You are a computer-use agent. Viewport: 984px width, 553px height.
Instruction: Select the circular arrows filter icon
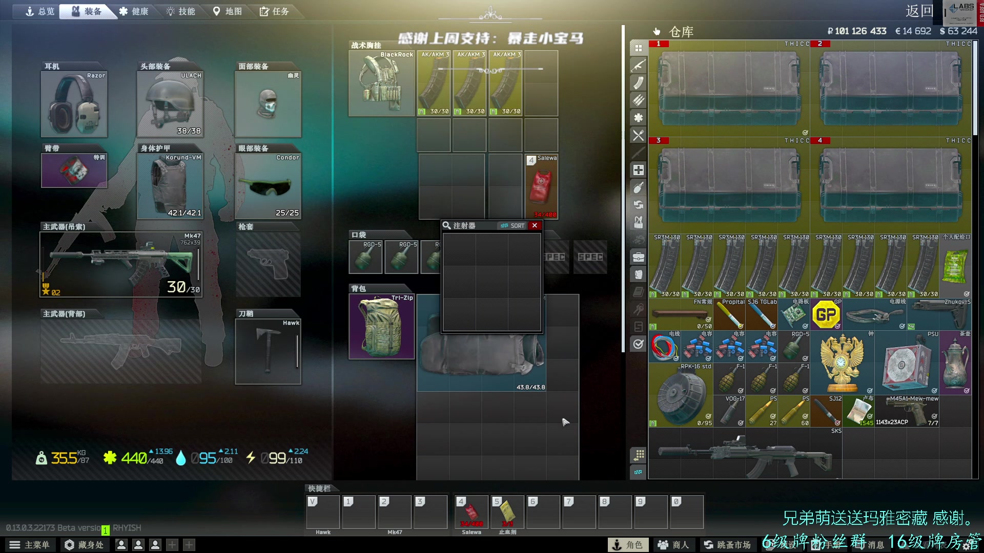(x=638, y=205)
